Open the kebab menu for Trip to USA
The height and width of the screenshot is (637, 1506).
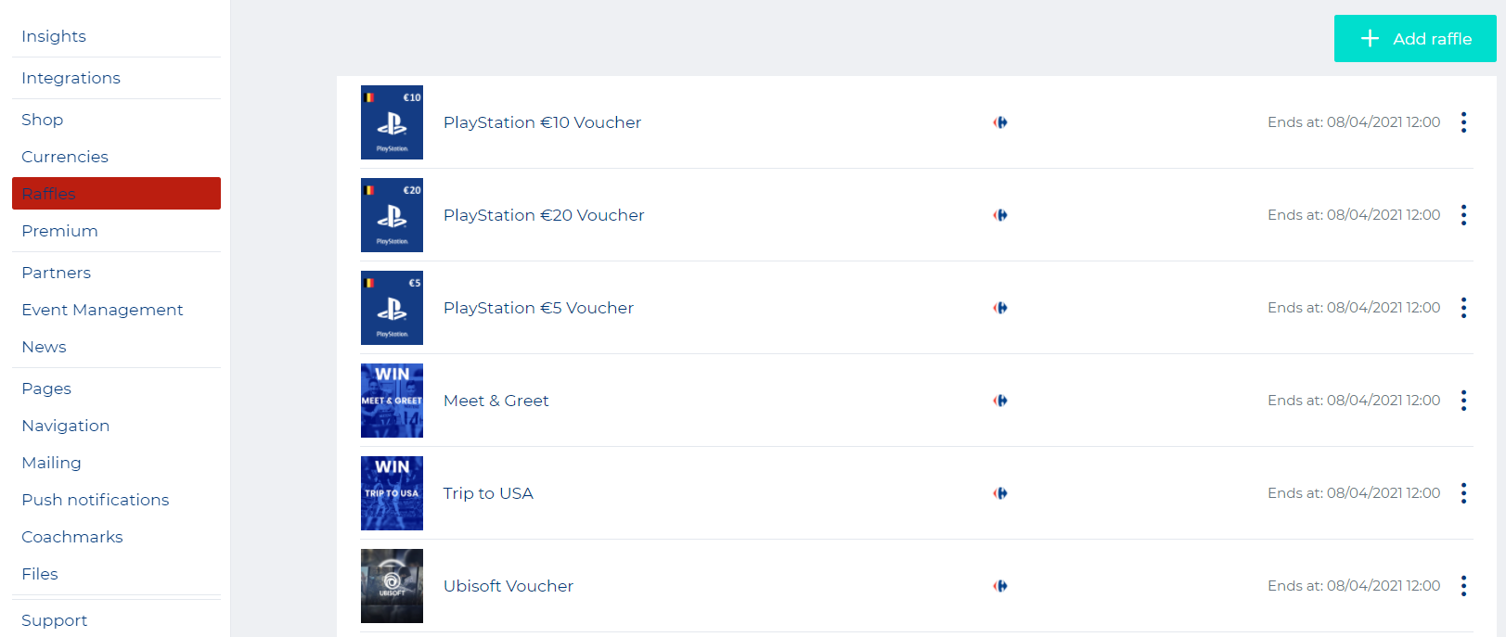coord(1463,493)
